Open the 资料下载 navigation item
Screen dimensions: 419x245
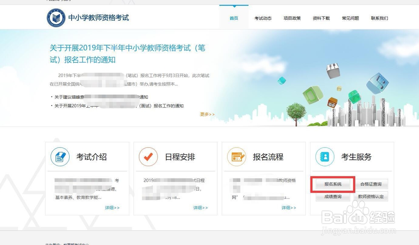click(321, 18)
